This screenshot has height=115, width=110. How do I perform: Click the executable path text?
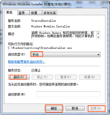40,48
